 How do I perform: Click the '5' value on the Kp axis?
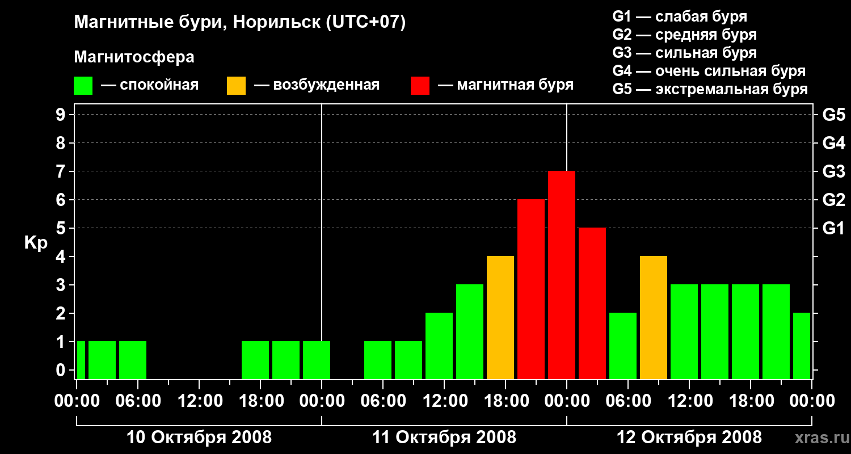click(62, 228)
